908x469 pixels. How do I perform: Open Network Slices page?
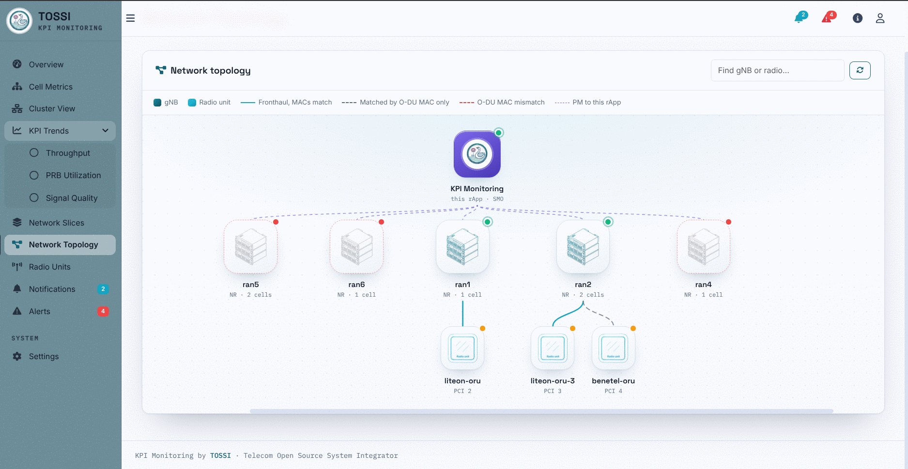pyautogui.click(x=60, y=223)
